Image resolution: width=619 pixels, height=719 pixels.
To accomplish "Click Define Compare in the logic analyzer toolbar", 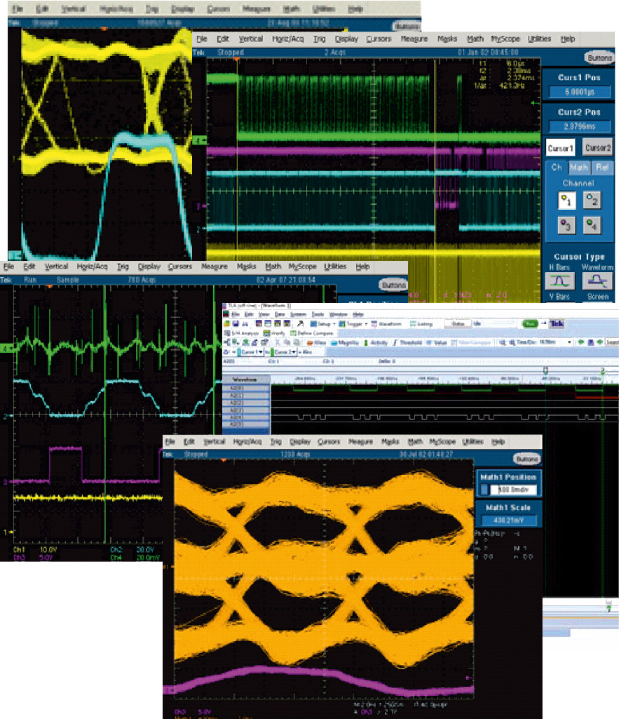I will [311, 333].
